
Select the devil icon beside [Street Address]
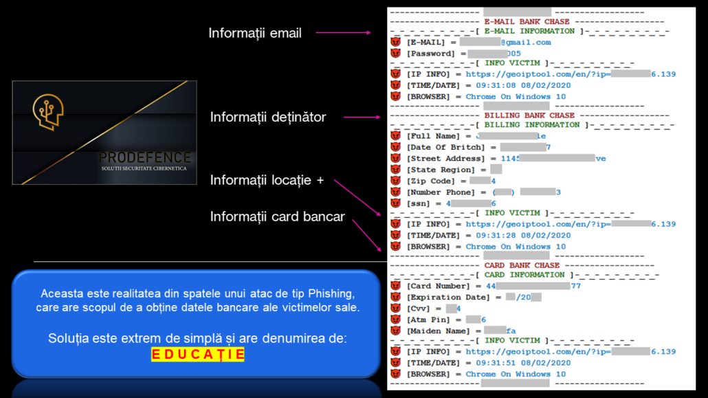point(395,158)
